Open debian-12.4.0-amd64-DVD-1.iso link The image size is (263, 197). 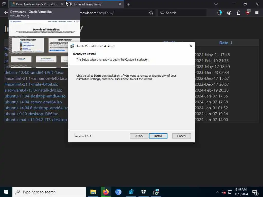(34, 72)
